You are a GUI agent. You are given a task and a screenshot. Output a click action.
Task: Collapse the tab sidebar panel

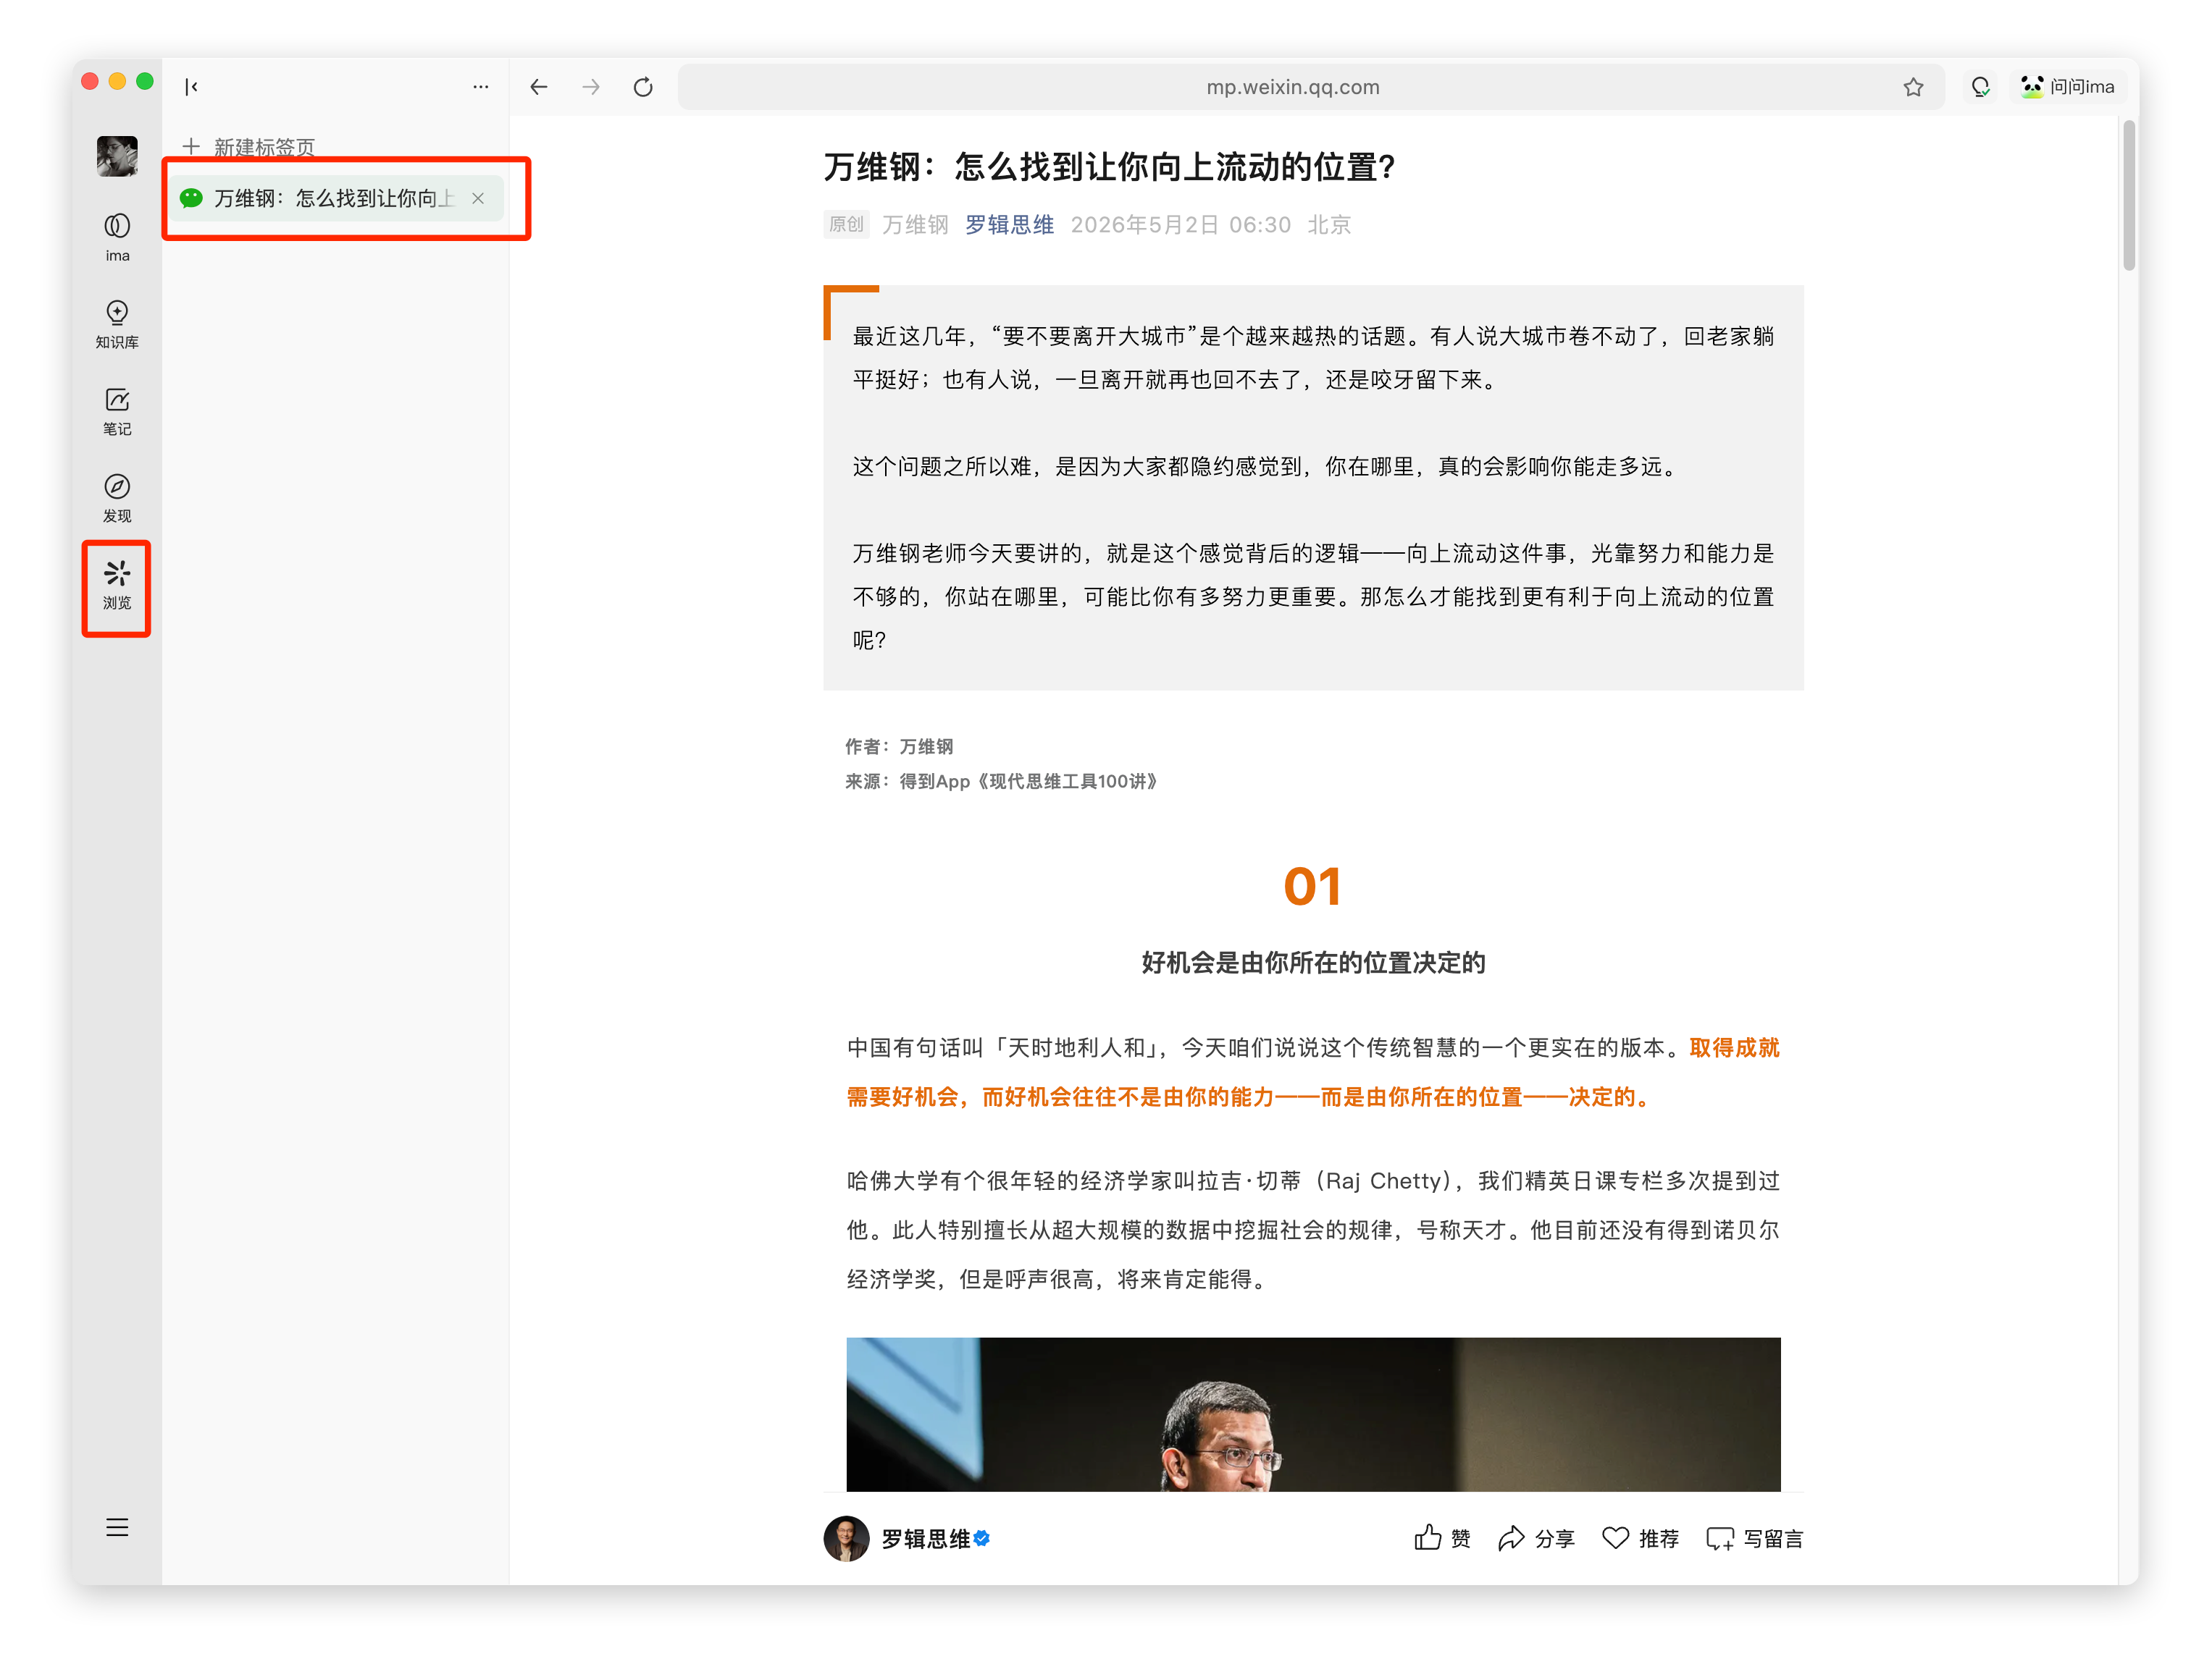click(x=191, y=87)
